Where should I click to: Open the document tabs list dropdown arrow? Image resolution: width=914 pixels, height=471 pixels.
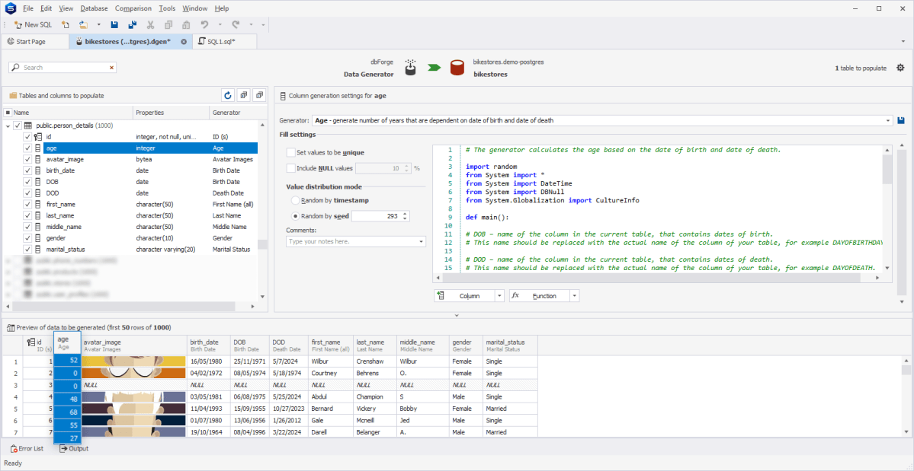[903, 42]
